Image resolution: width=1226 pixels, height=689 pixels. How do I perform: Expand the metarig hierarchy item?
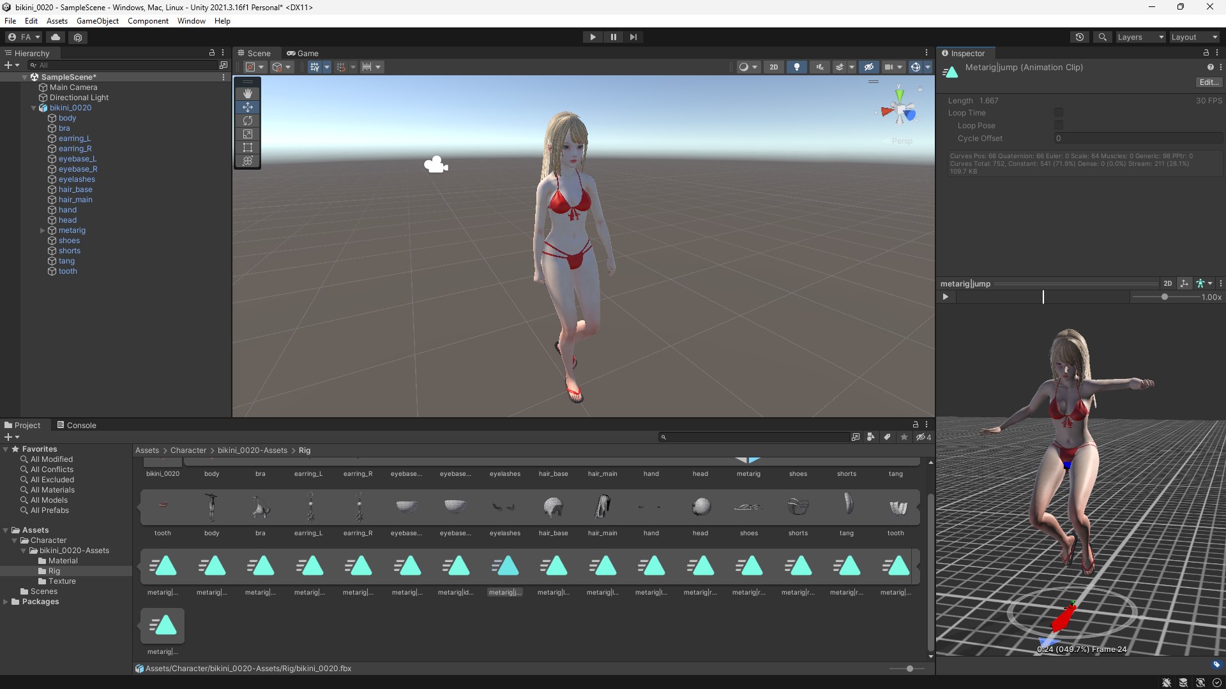(43, 230)
